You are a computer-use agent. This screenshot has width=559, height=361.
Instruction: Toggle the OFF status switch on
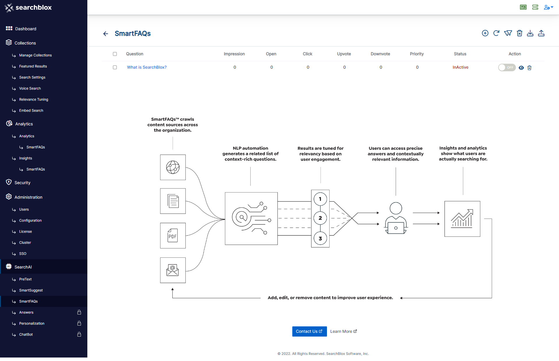pos(507,67)
